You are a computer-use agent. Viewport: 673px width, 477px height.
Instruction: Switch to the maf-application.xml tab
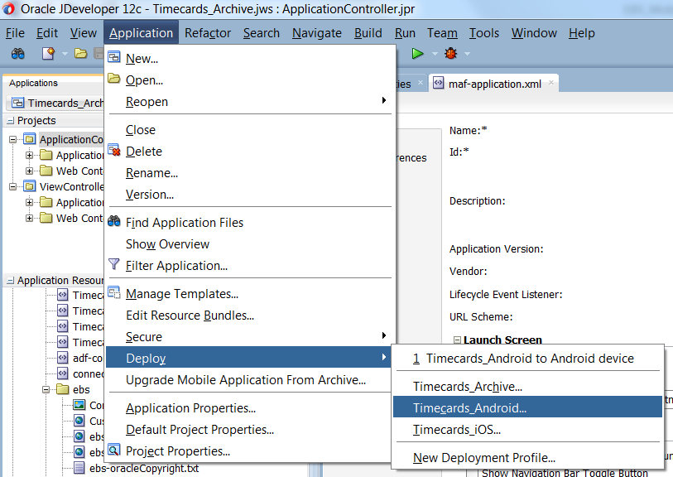click(494, 84)
